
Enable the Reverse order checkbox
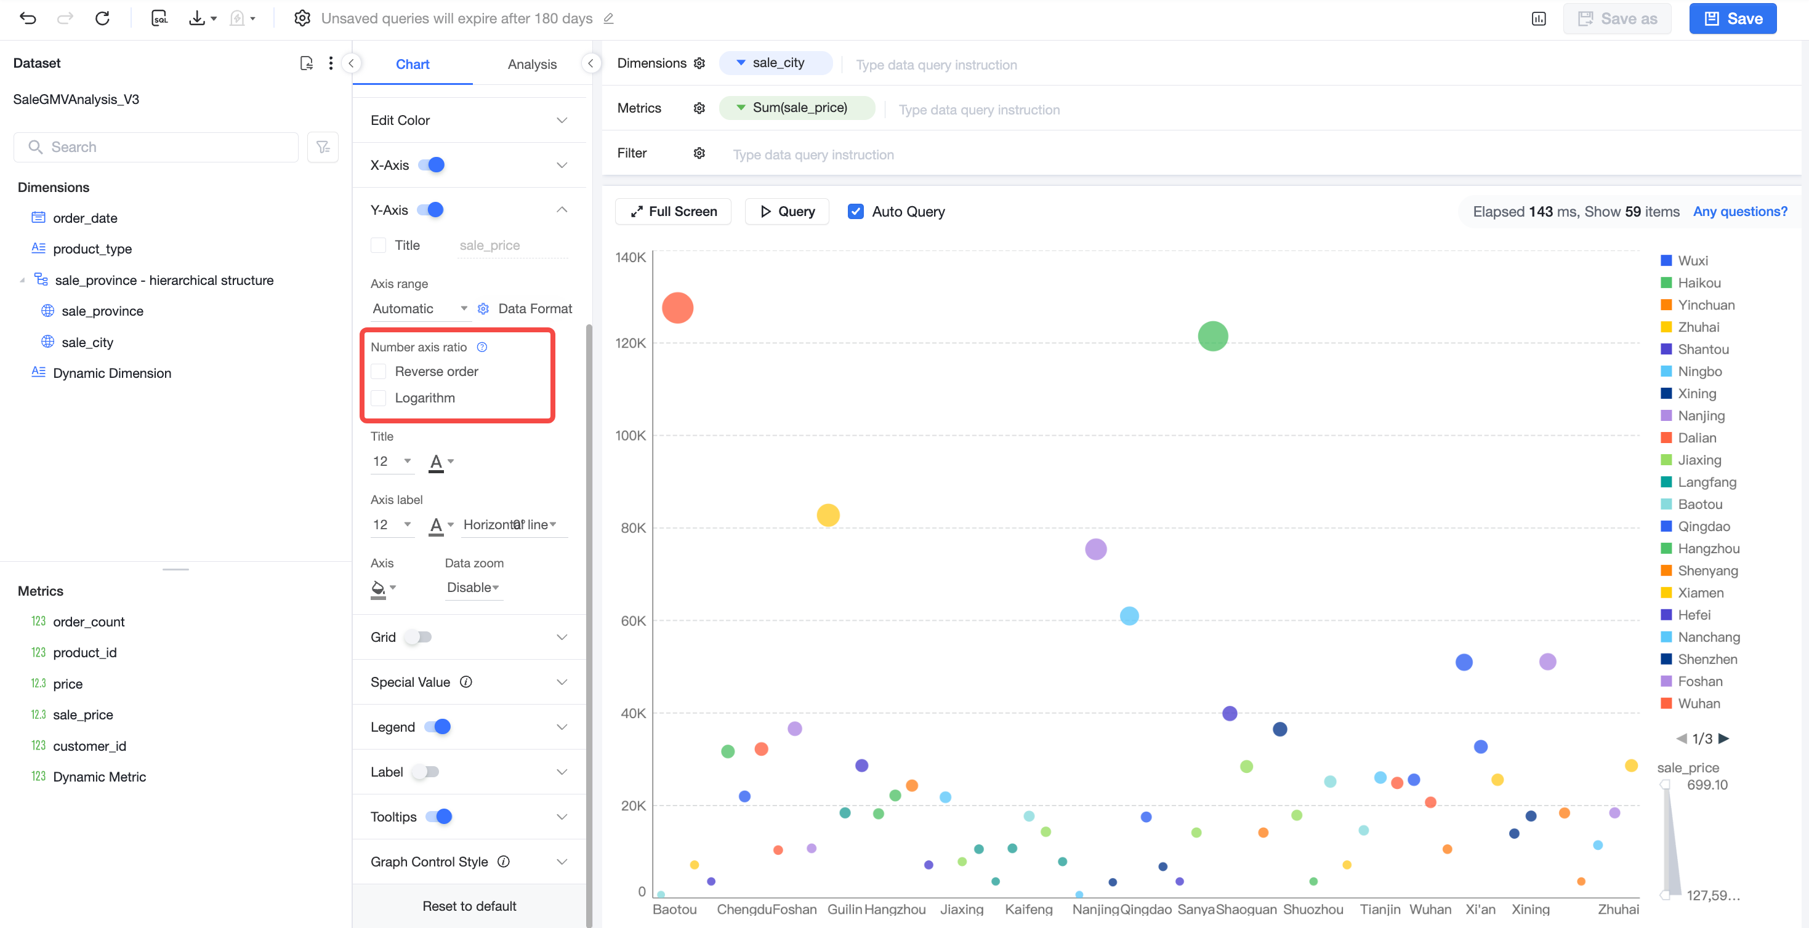tap(379, 371)
